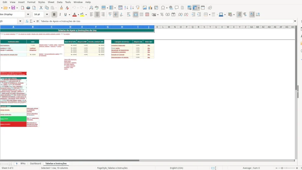
Task: Toggle Wrap Text
Action: (129, 14)
